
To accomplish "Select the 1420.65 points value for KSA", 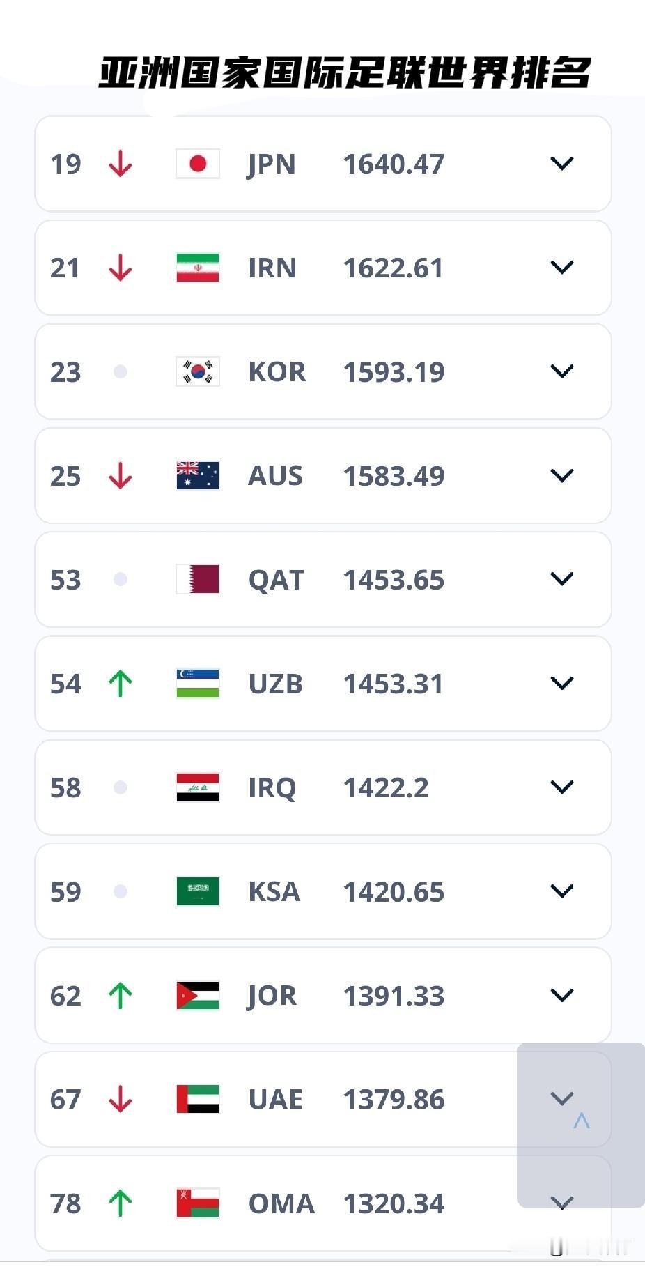I will click(394, 892).
